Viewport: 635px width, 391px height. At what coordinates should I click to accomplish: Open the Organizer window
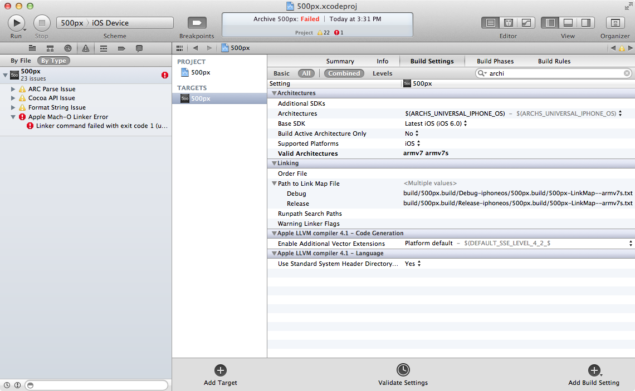point(615,23)
